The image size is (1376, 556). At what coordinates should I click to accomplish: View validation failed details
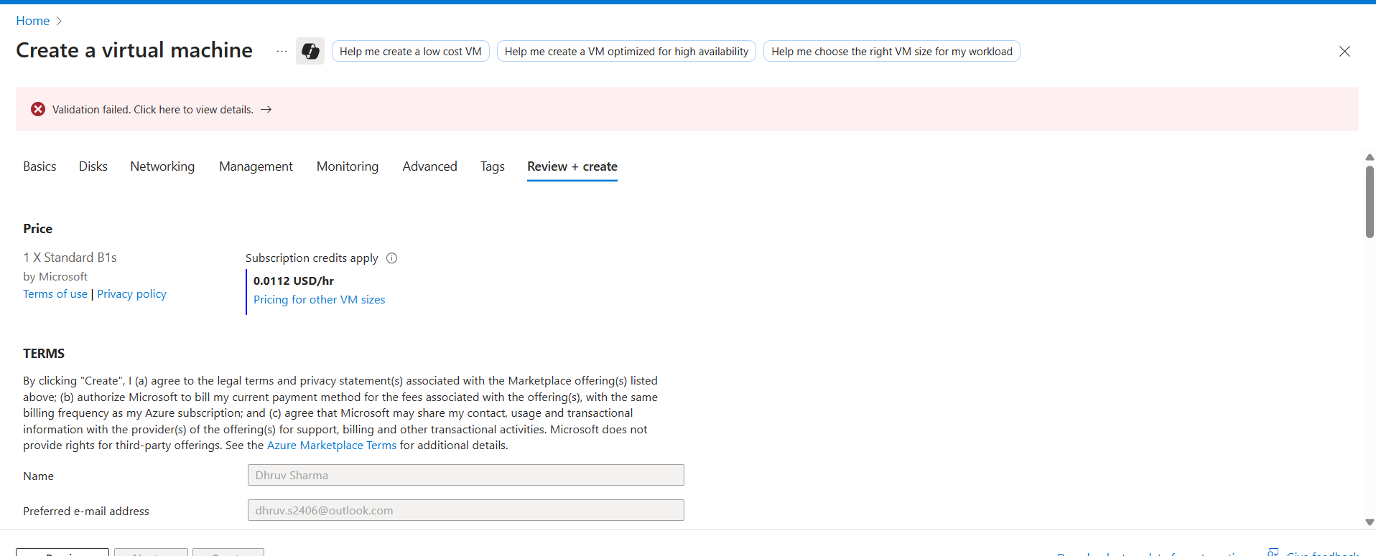coord(153,109)
